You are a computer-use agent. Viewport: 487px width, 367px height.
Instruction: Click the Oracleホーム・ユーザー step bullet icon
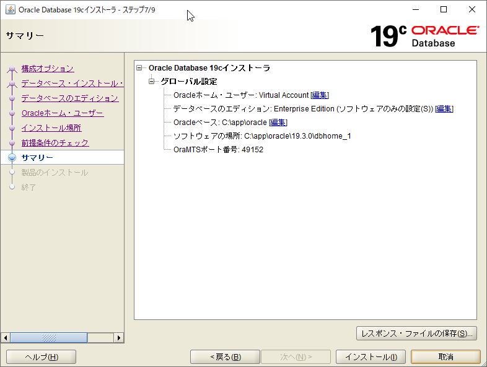pos(12,113)
